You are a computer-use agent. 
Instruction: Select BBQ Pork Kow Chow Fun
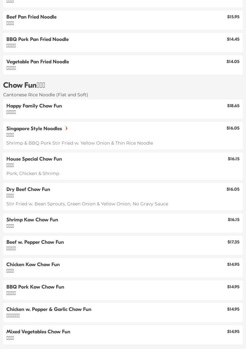pos(123,290)
